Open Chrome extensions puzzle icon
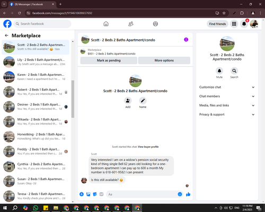265x212 pixels. tap(242, 13)
